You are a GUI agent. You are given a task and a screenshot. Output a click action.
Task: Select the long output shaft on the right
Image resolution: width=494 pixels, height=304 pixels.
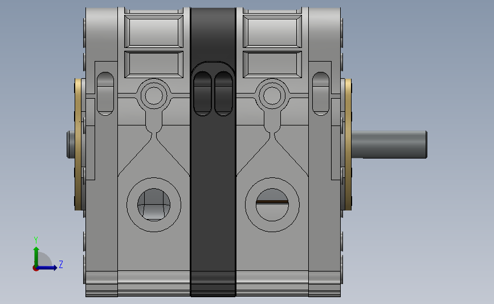[x=389, y=144]
